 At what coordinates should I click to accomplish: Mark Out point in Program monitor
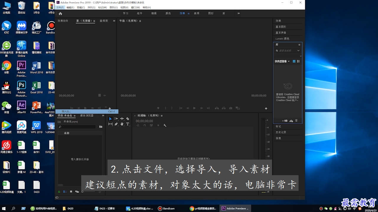click(x=172, y=108)
